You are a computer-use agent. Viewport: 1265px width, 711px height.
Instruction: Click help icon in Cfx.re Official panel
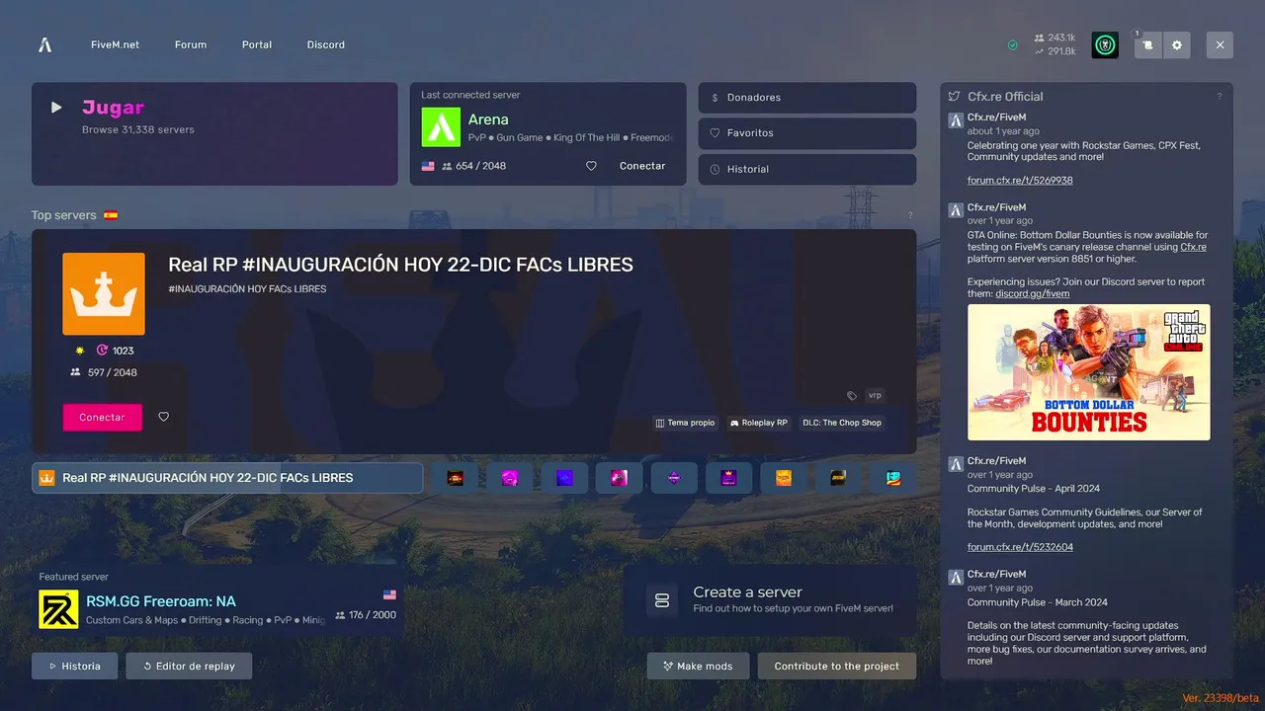coord(1220,97)
